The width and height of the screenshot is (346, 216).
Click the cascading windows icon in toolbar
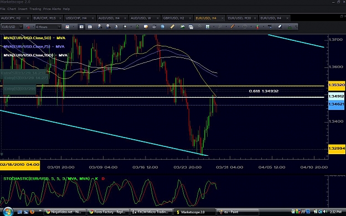pos(191,27)
